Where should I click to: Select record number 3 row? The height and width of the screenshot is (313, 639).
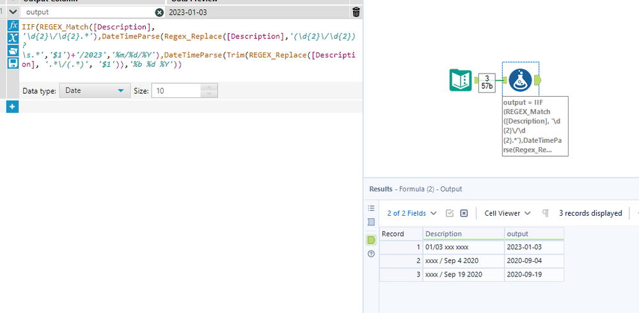point(401,275)
